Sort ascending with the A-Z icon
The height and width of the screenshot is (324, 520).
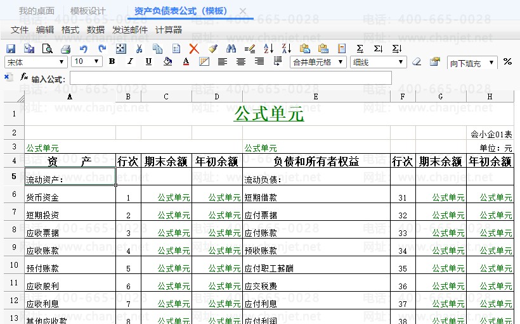pos(268,49)
